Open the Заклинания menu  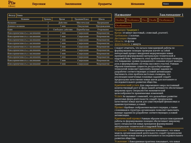click(73, 4)
